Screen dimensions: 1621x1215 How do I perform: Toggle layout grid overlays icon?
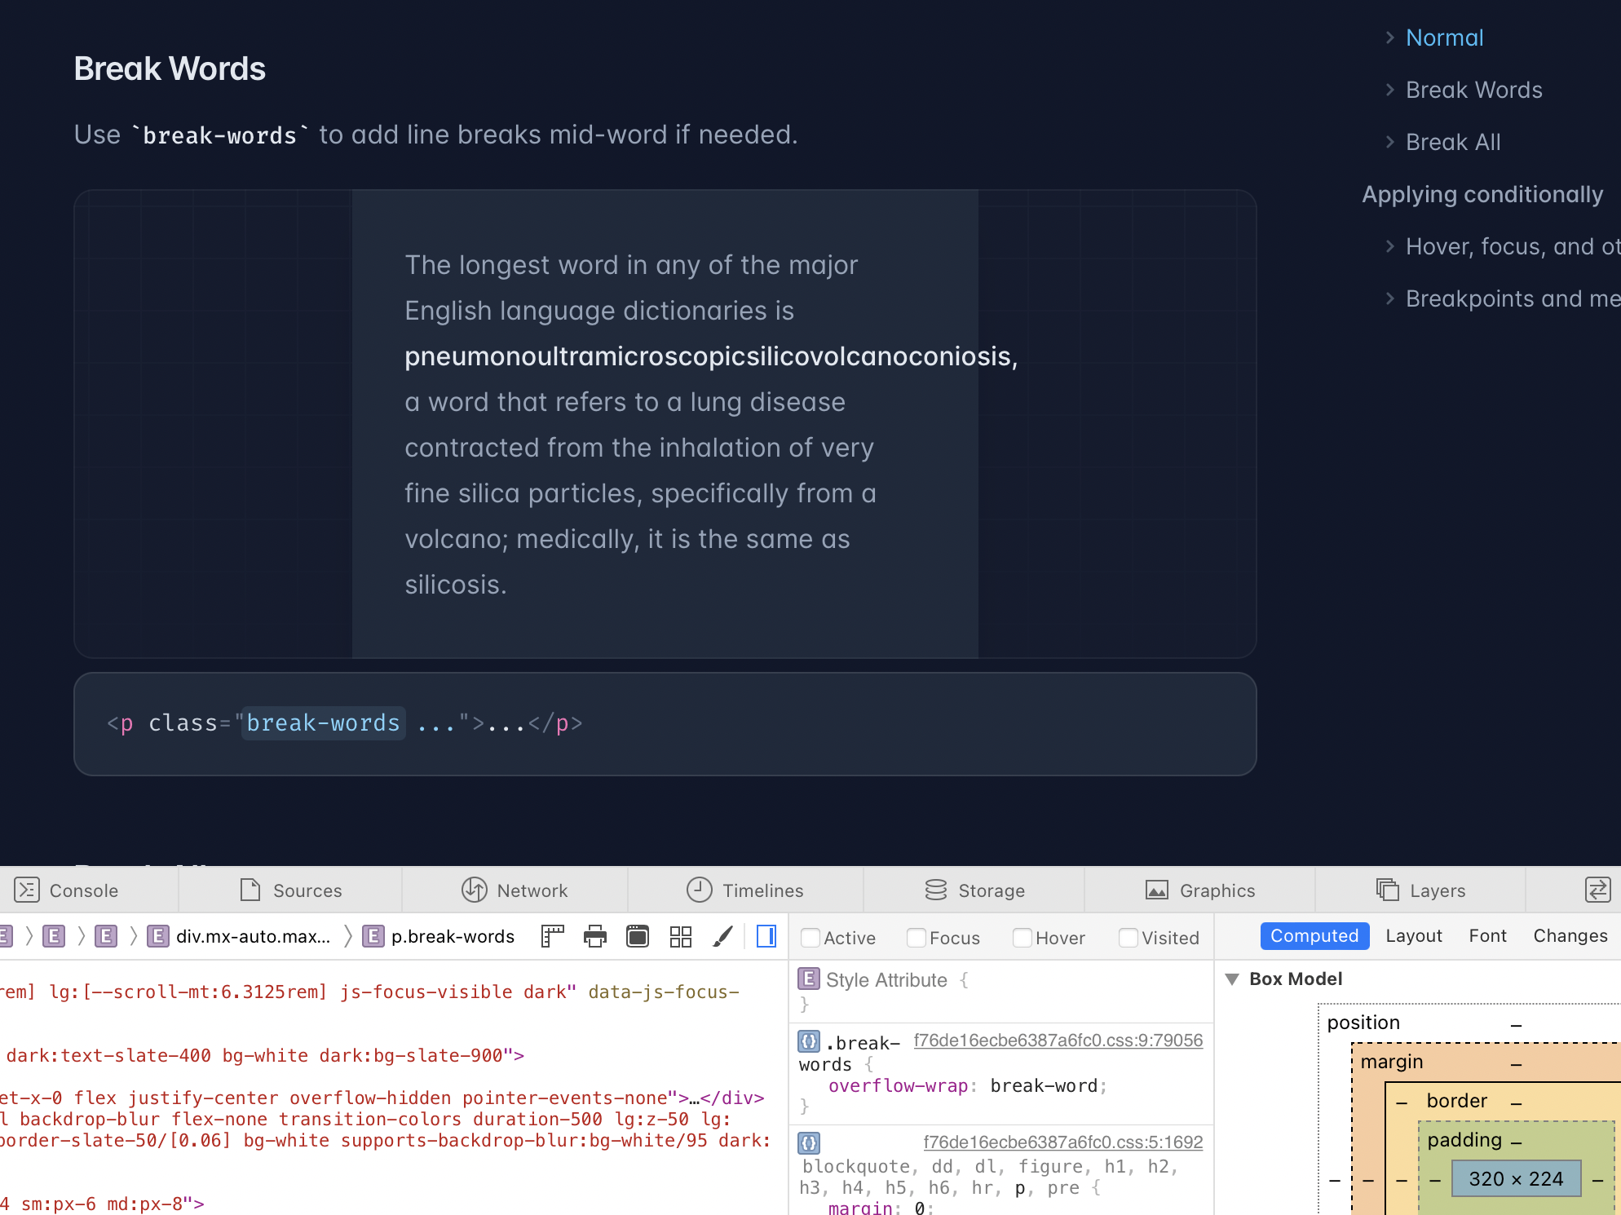pyautogui.click(x=681, y=936)
